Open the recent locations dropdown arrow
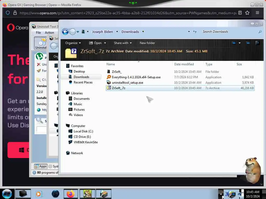266x199 pixels. pyautogui.click(x=78, y=32)
